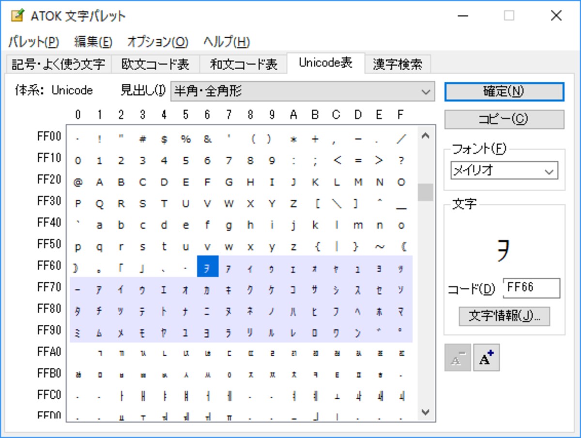Switch to the 和文コード表 tab

point(244,64)
